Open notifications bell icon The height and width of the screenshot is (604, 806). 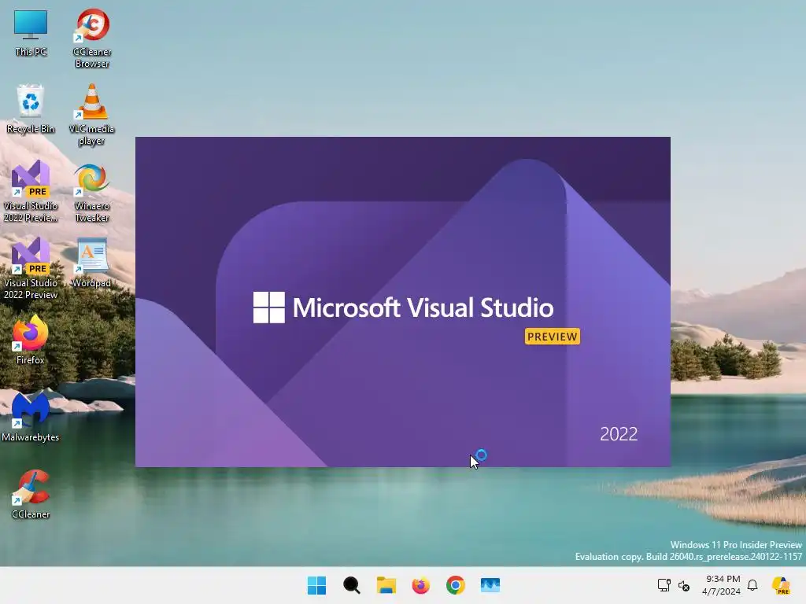(752, 585)
